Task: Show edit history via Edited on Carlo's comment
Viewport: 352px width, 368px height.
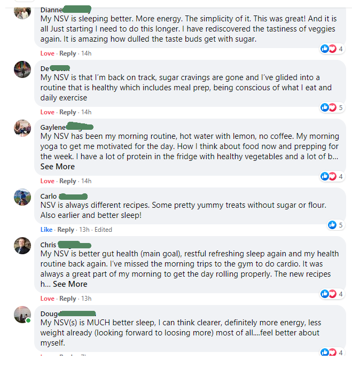Action: 103,230
